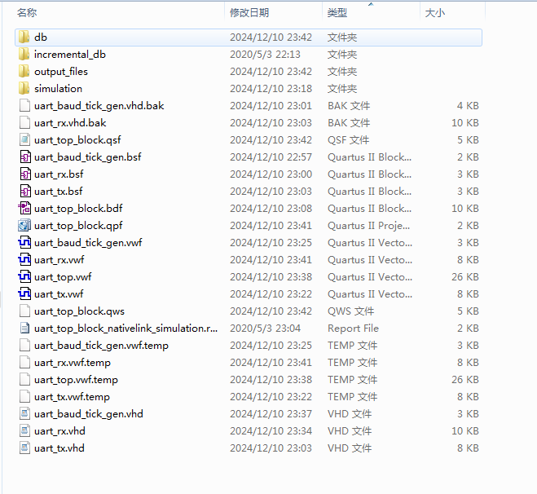Click file name uart_rx.vwf.temp
The image size is (537, 494).
click(x=73, y=363)
